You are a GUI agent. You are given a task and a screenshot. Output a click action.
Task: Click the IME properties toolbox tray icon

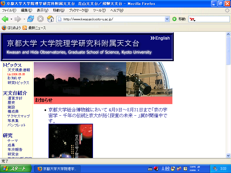click(179, 169)
